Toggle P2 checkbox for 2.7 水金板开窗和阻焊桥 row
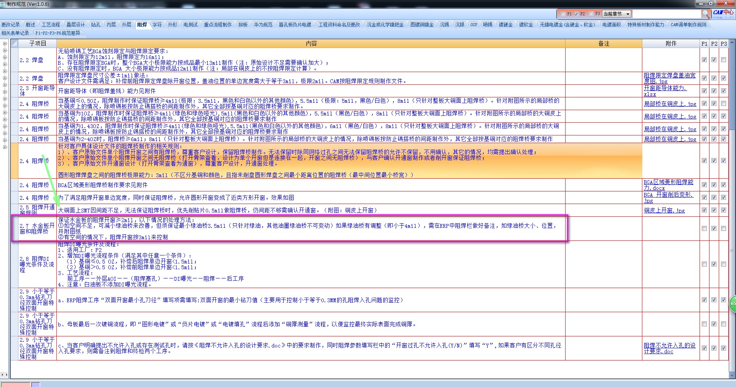The width and height of the screenshot is (736, 387). click(x=714, y=229)
